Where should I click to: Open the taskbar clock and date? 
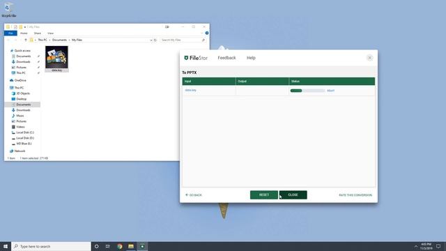point(426,246)
